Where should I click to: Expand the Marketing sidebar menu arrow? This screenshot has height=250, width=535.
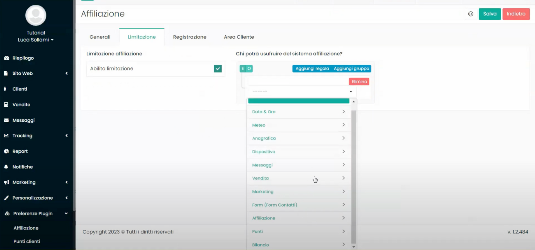pos(67,182)
